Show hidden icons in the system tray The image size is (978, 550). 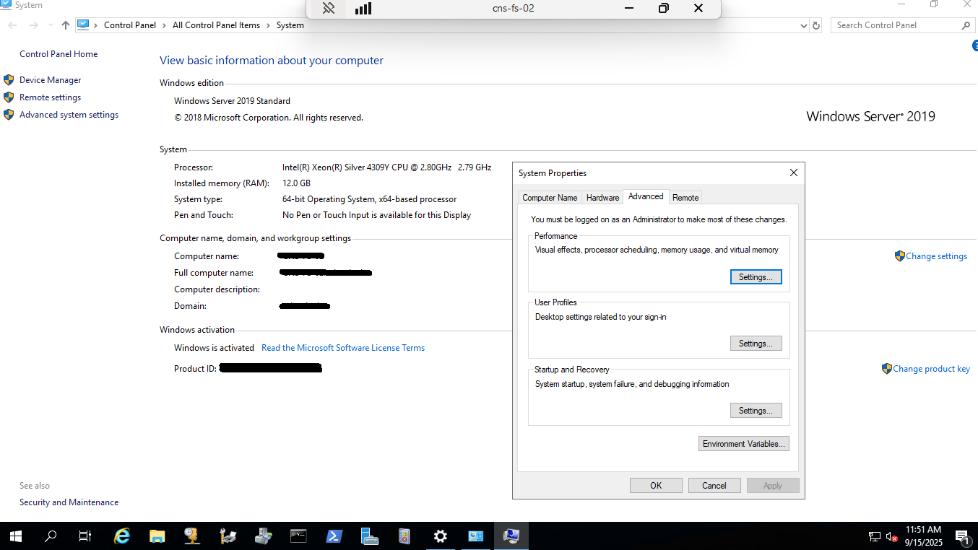click(860, 537)
